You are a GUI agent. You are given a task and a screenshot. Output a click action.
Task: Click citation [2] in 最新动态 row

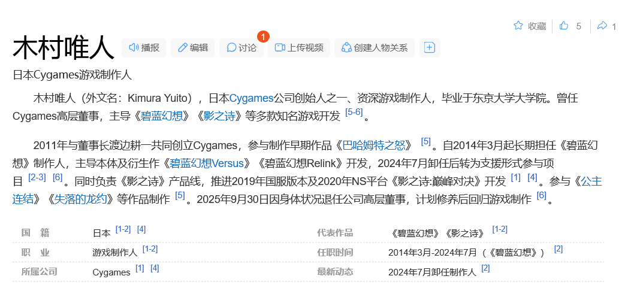pyautogui.click(x=485, y=268)
